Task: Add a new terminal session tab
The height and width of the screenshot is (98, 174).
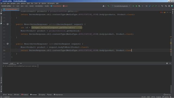Action: point(18,63)
